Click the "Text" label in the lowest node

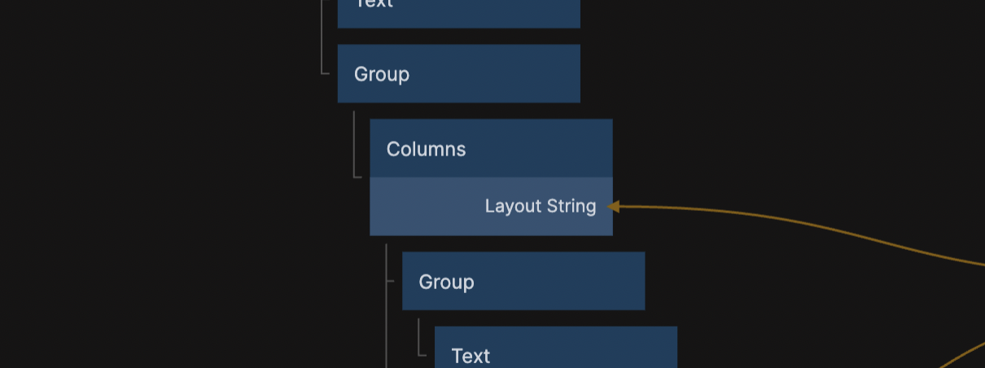pos(471,357)
